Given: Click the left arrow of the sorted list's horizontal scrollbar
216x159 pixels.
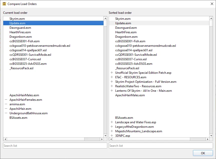Looking at the screenshot, I should (111, 139).
